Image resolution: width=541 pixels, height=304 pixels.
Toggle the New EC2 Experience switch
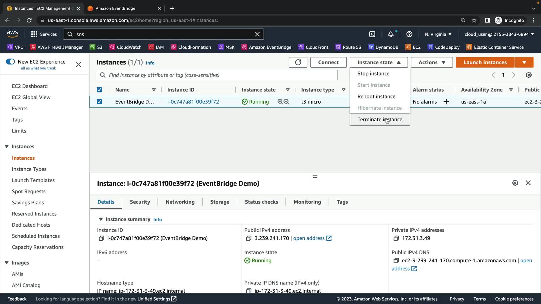tap(10, 62)
